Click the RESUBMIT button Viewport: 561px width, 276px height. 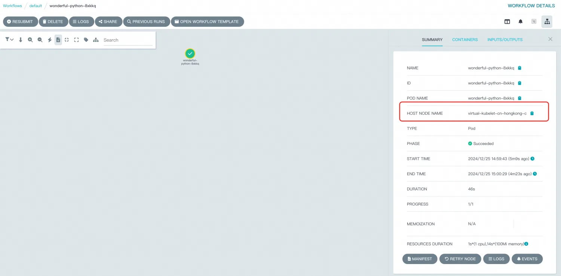(x=20, y=21)
